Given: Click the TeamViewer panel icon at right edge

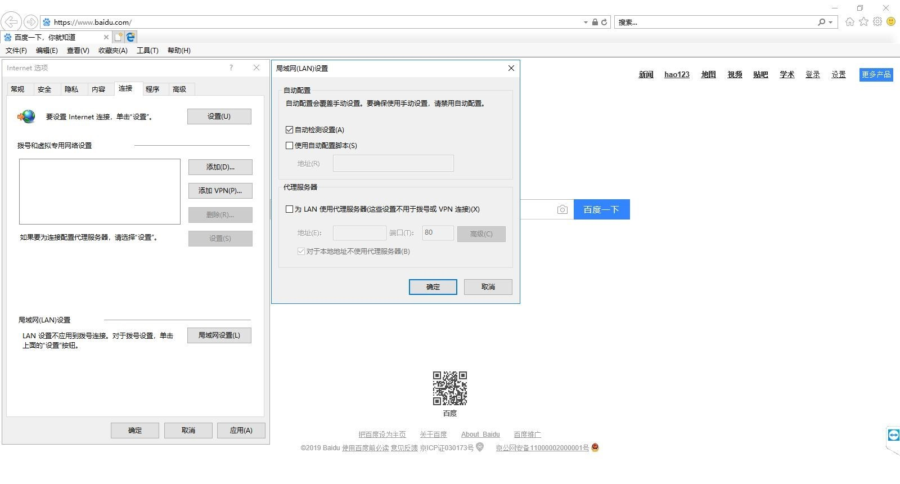Looking at the screenshot, I should tap(893, 435).
